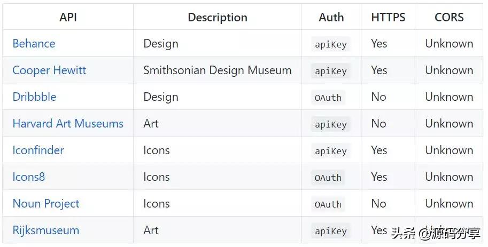Visit the Harvard Art Museums link
The width and height of the screenshot is (488, 247).
(68, 124)
